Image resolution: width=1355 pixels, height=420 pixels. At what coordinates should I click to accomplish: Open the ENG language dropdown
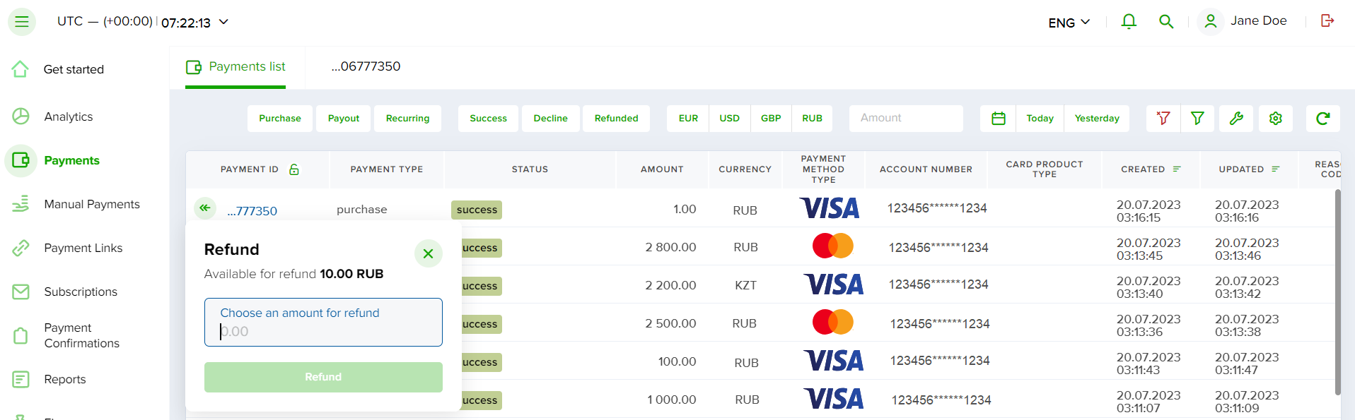(1069, 23)
